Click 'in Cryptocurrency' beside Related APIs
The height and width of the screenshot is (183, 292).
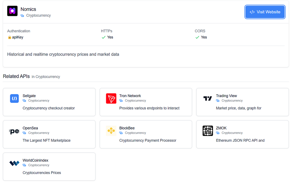click(x=46, y=77)
